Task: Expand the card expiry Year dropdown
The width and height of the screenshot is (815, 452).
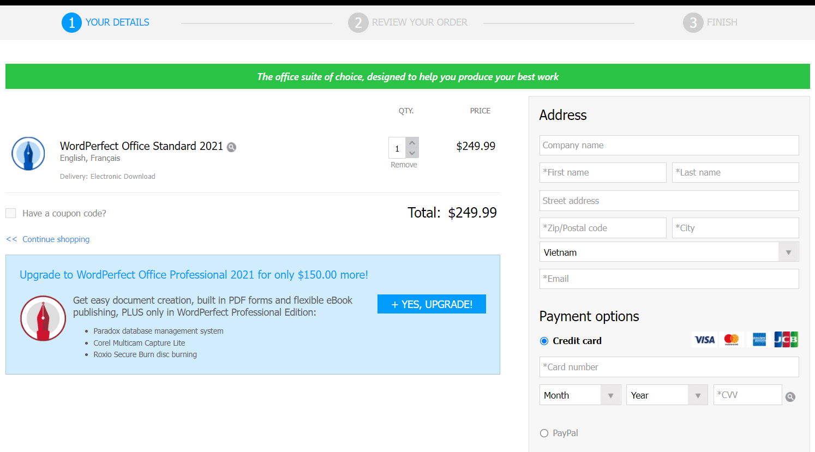Action: click(x=667, y=395)
